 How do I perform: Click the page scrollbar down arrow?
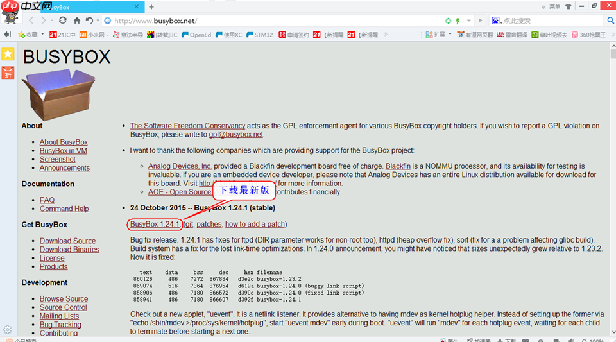(x=613, y=332)
